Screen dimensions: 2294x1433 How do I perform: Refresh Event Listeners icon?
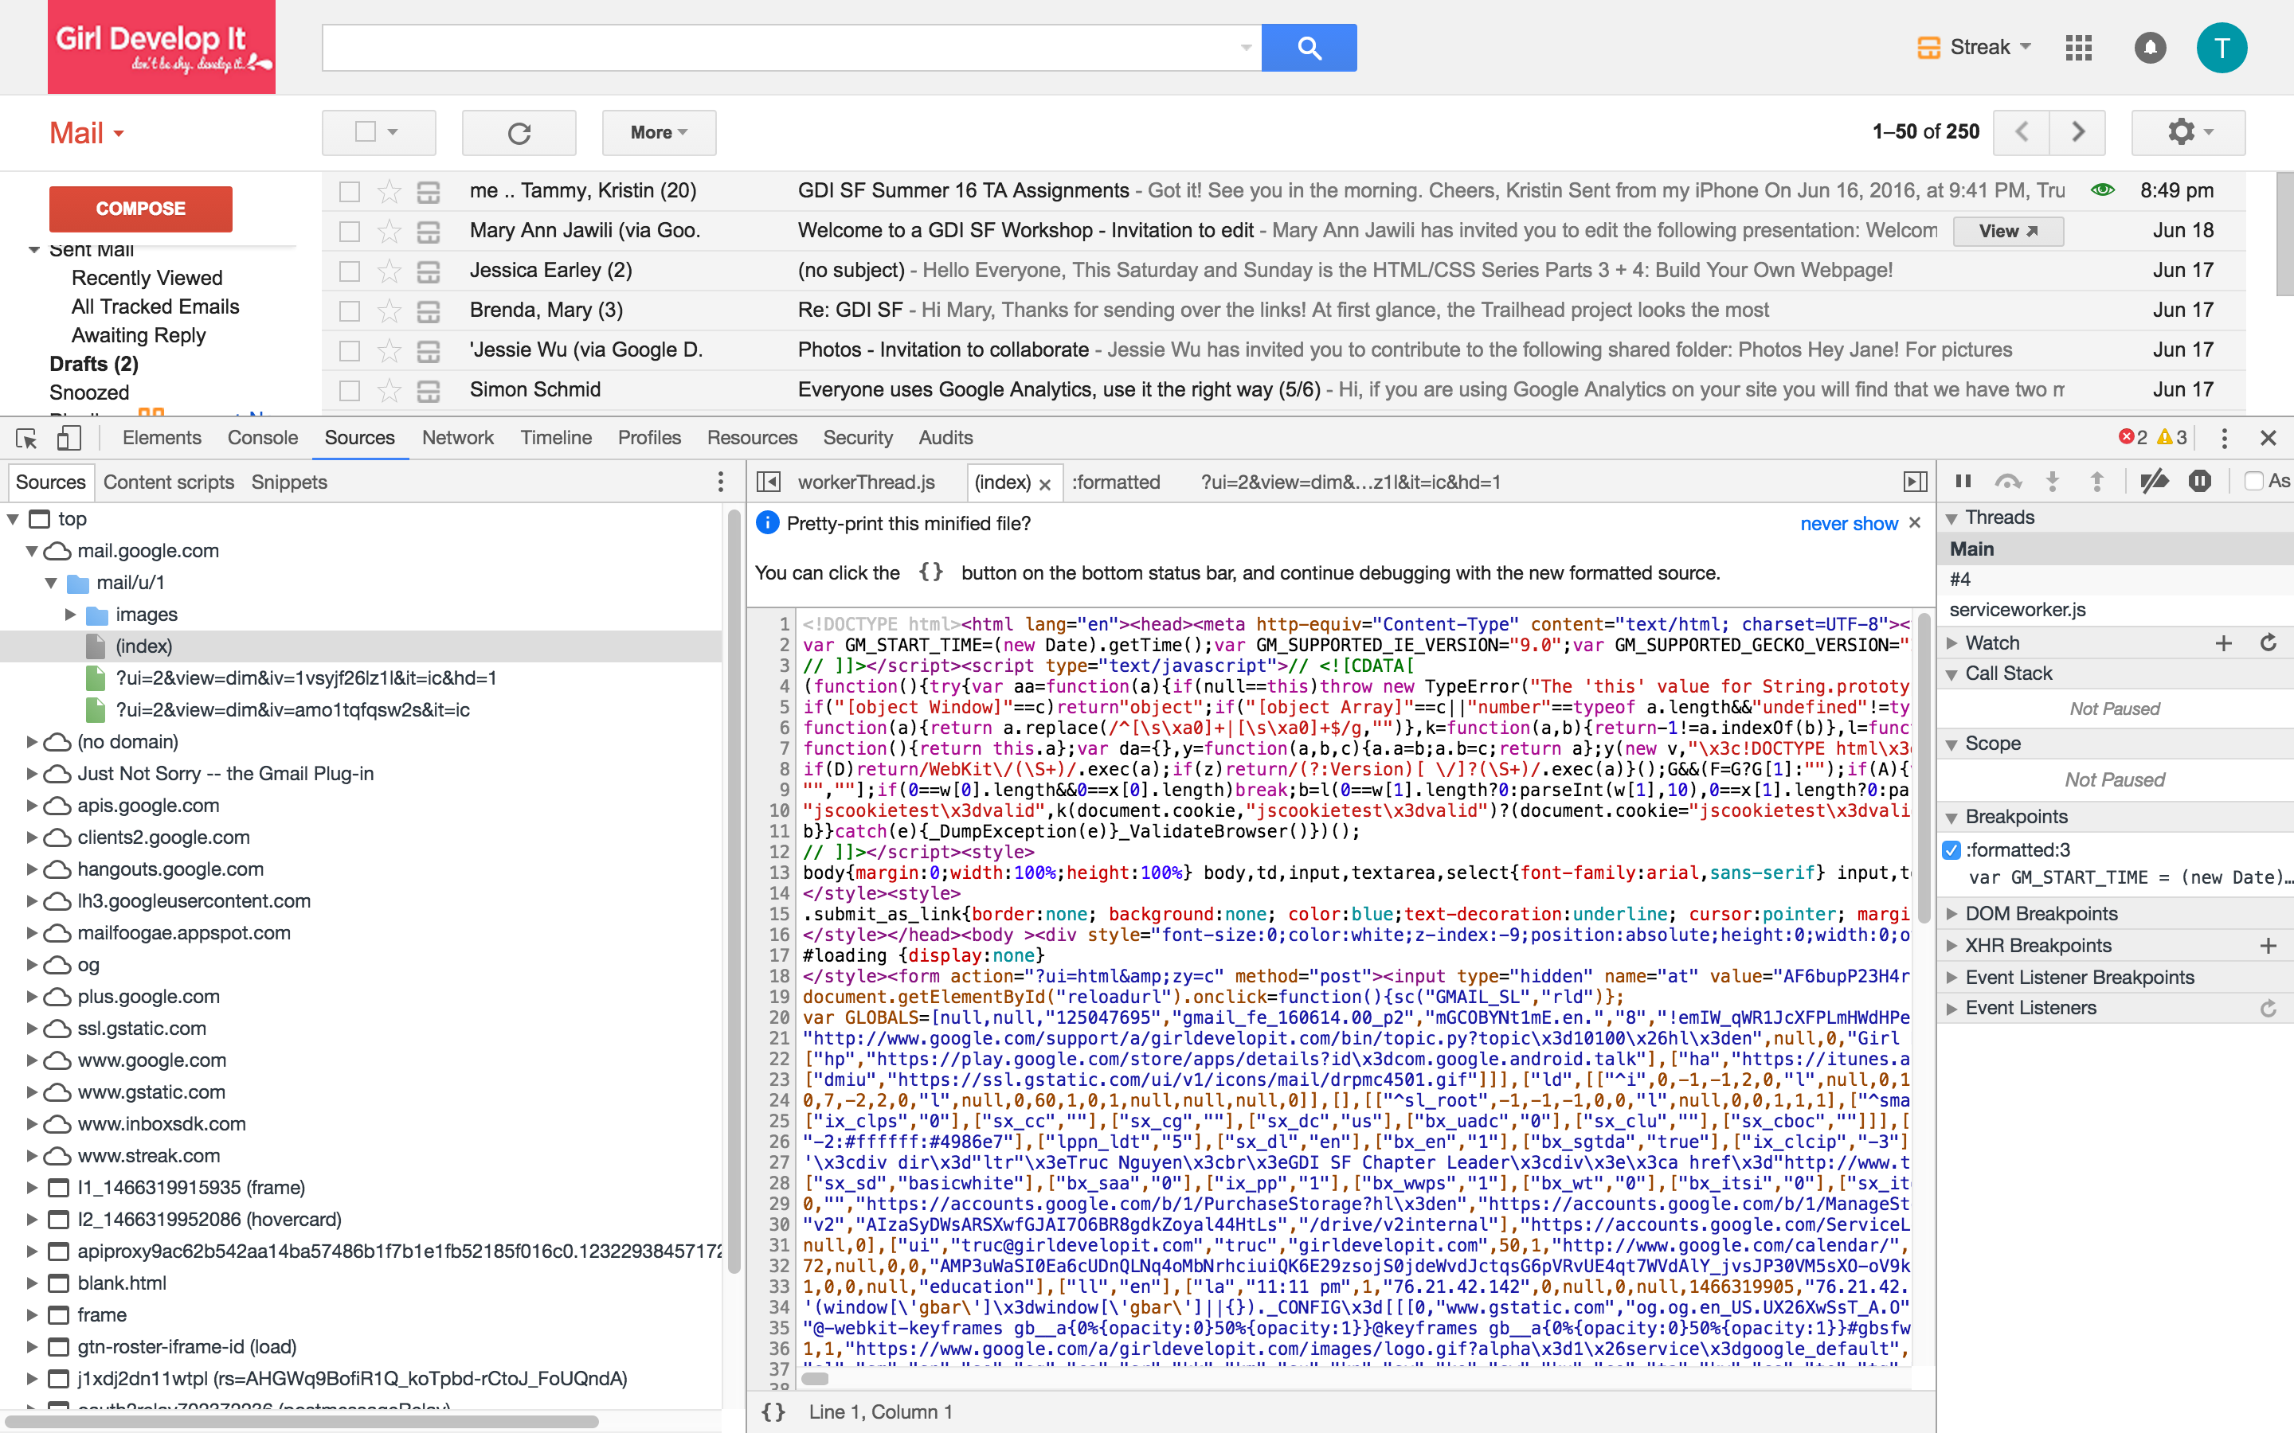pos(2269,1009)
